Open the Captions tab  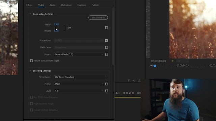(82, 5)
